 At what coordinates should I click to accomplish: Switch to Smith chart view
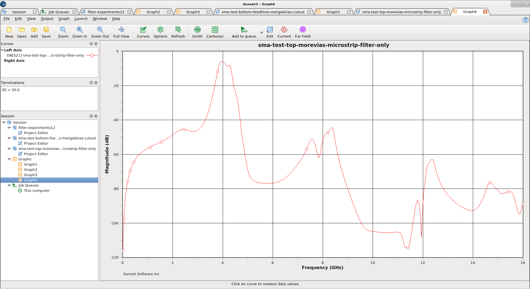[197, 30]
